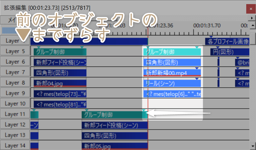Click vertical scrollbar up arrow
The height and width of the screenshot is (150, 256).
253,26
